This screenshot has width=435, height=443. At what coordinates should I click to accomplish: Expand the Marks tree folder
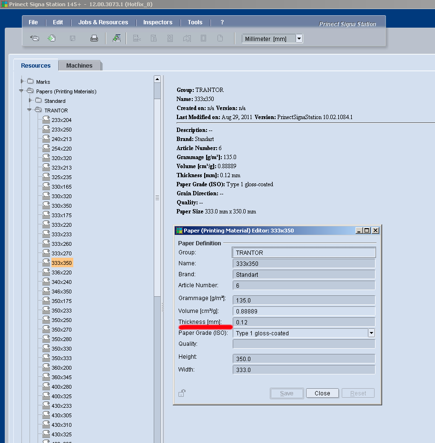pyautogui.click(x=22, y=81)
